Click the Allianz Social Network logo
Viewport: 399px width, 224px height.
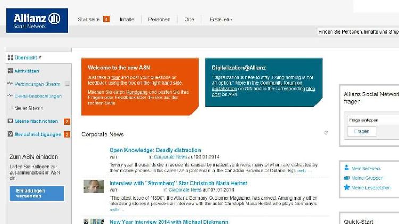pos(37,21)
